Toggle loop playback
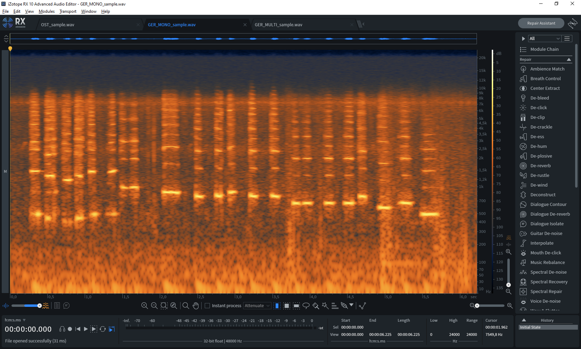This screenshot has width=581, height=349. [103, 329]
